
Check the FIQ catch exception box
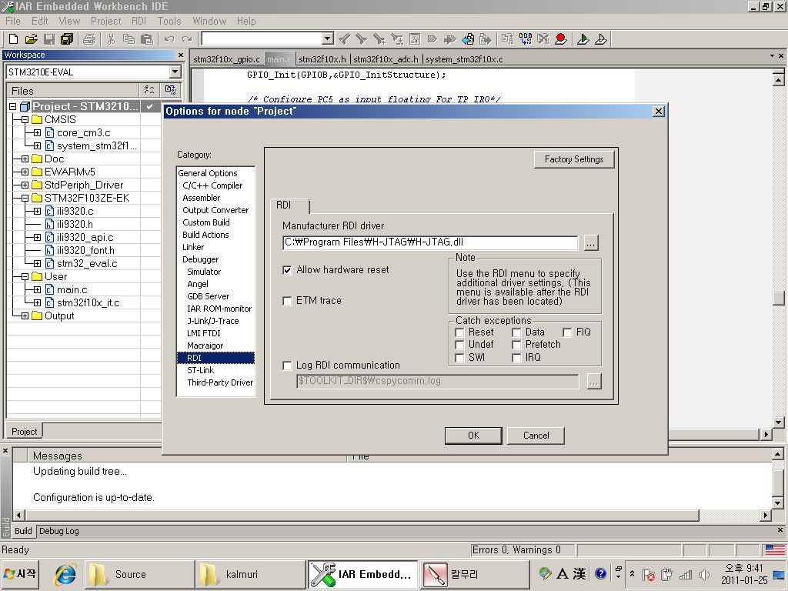[567, 332]
